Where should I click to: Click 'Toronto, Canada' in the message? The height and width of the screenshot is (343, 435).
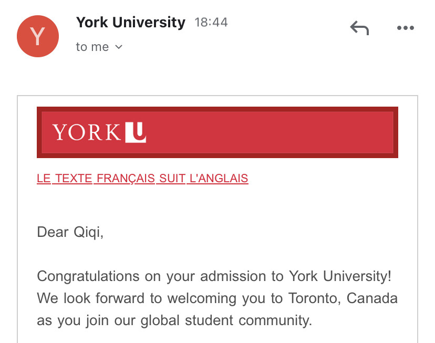(343, 298)
